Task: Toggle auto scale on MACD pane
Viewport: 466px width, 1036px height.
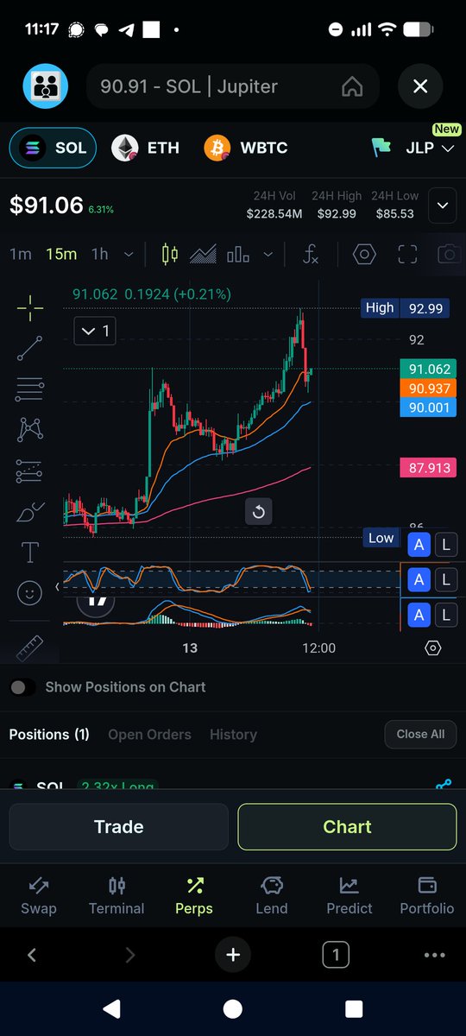Action: click(x=419, y=615)
